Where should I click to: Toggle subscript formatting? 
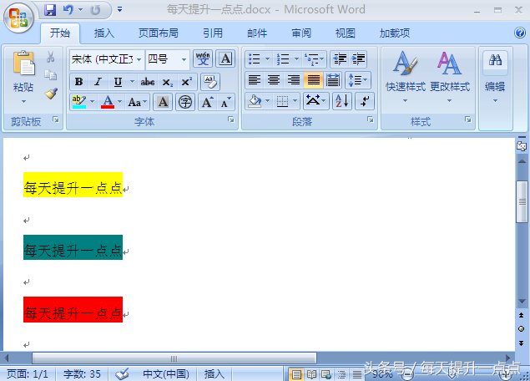[x=167, y=82]
